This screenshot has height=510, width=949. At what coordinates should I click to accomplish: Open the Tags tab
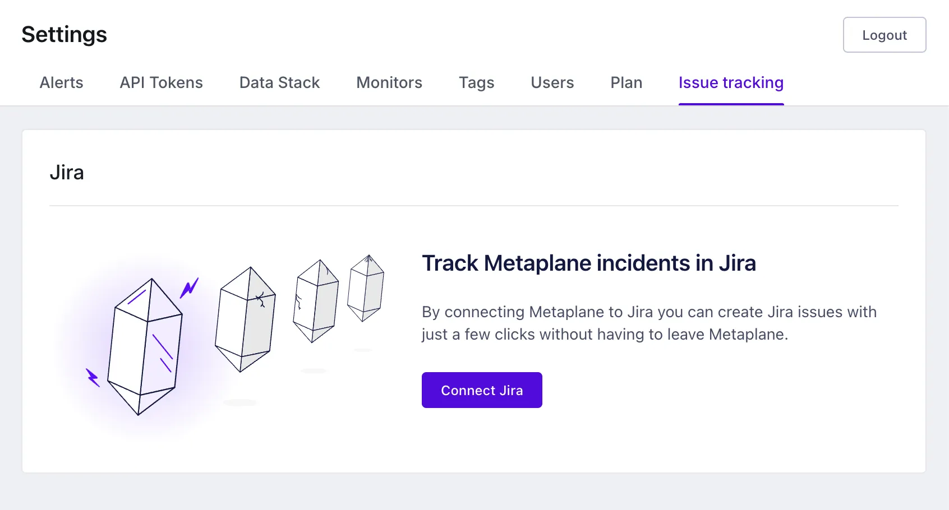click(476, 82)
